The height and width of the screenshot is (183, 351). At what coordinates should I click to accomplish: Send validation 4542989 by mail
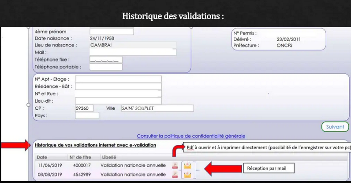pyautogui.click(x=188, y=175)
